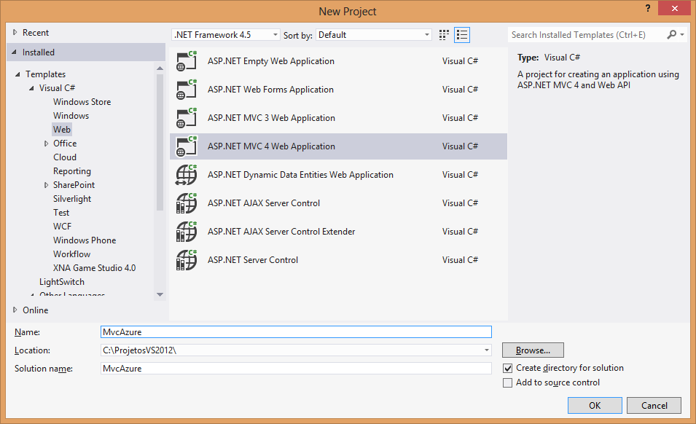Click the ASP.NET AJAX Server Control icon
The width and height of the screenshot is (696, 424).
187,203
